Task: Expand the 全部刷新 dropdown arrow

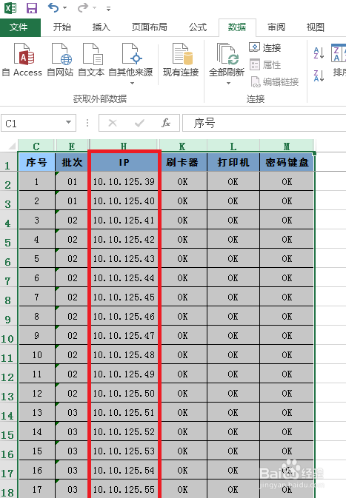Action: coord(228,83)
